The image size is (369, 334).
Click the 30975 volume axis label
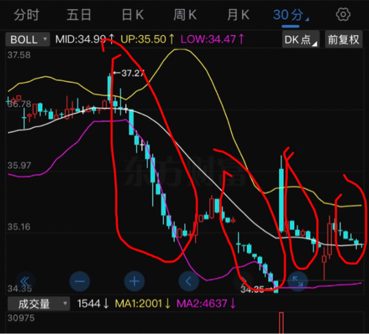(x=21, y=318)
